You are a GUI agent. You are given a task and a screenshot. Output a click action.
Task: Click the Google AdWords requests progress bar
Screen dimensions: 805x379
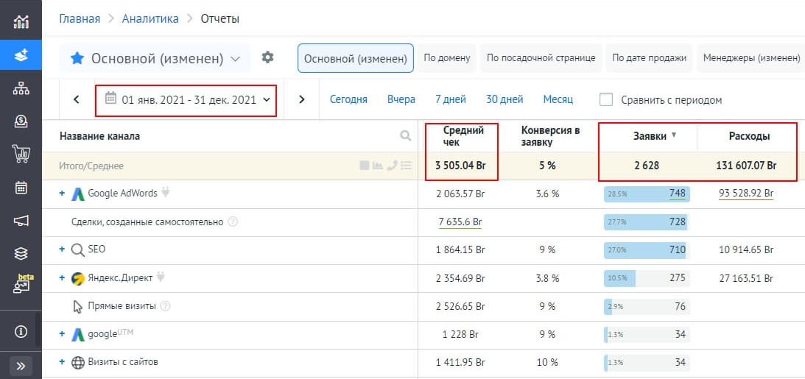click(x=645, y=194)
